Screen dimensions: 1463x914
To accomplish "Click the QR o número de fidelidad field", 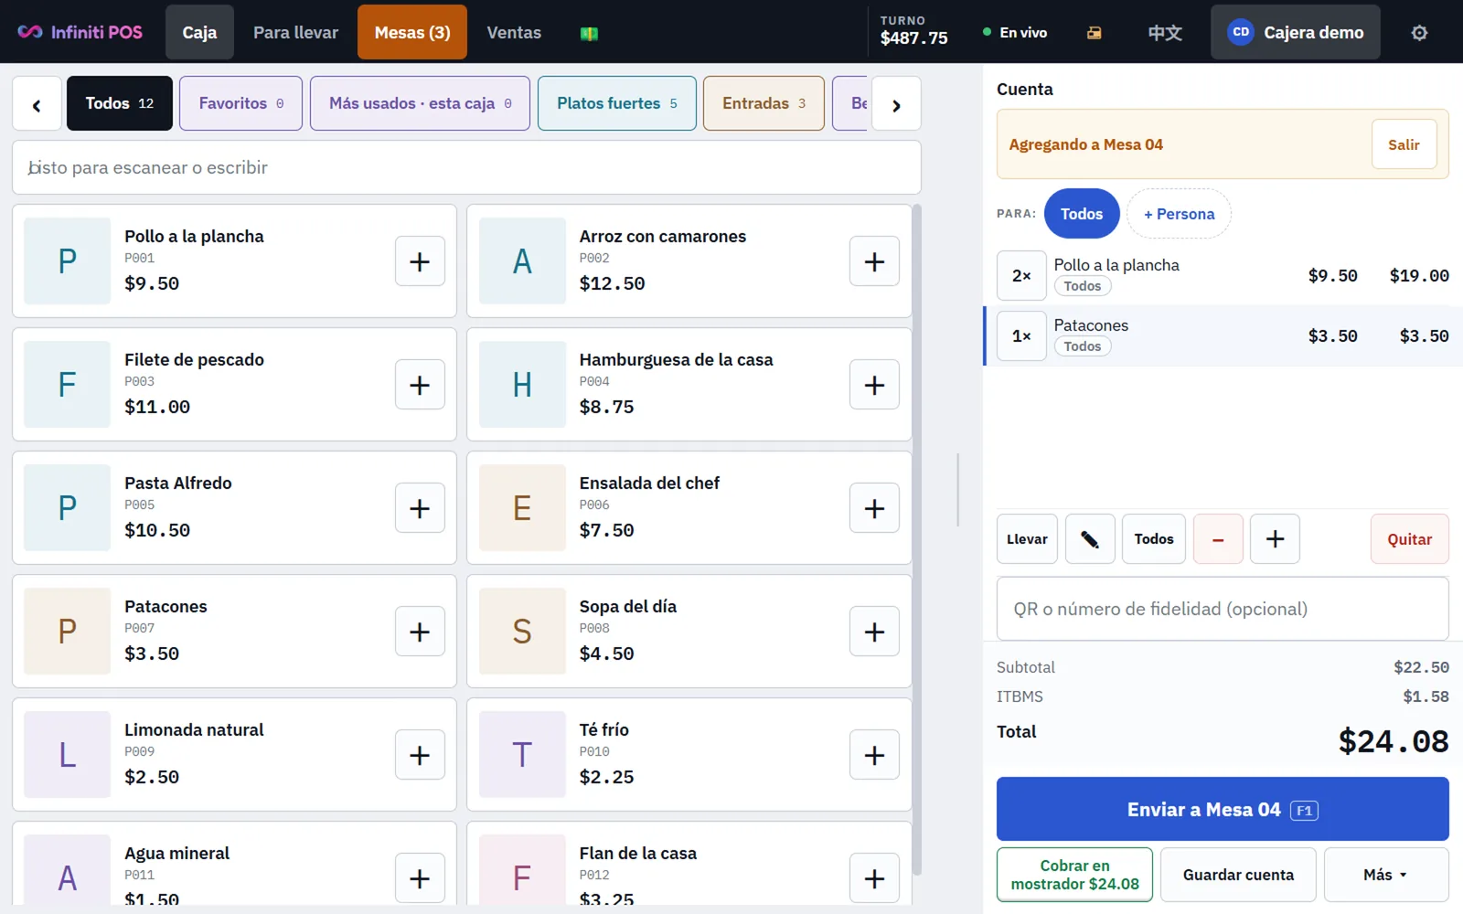I will point(1223,609).
